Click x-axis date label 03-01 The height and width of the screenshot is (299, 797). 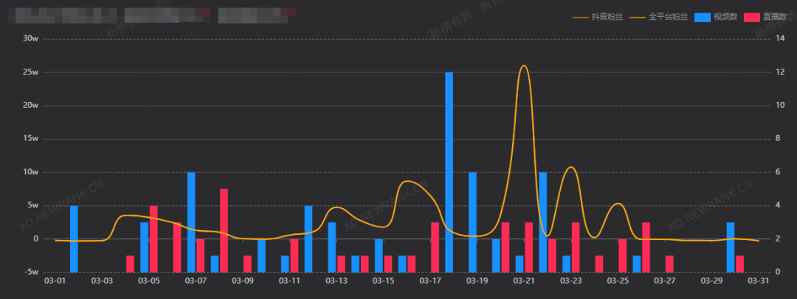click(x=55, y=281)
